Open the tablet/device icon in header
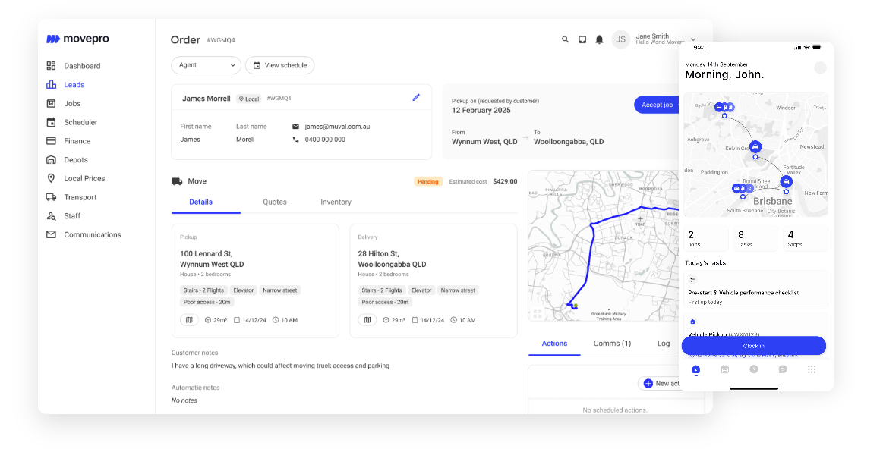Screen dimensions: 883x474 [x=582, y=39]
